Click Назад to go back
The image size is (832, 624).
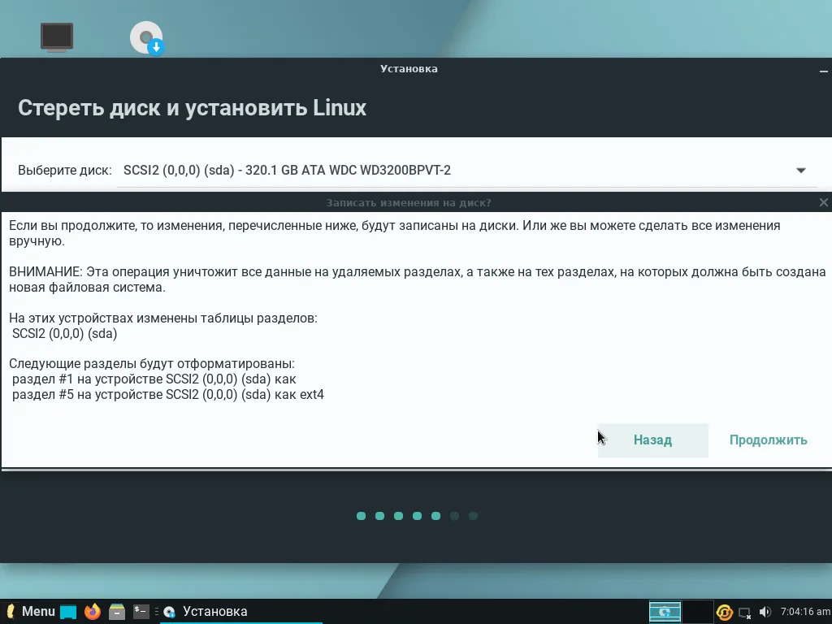(652, 440)
